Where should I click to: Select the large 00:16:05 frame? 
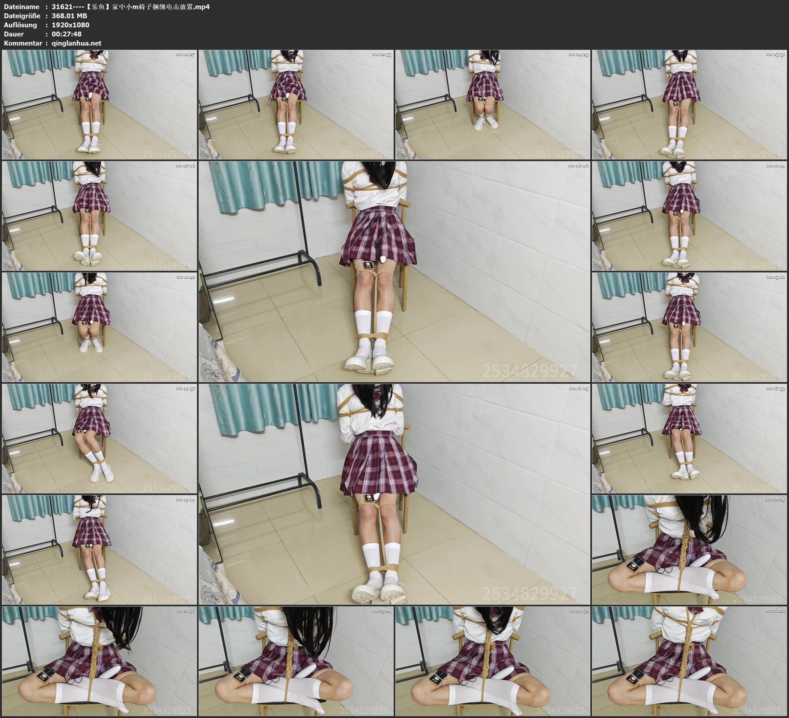(x=394, y=494)
